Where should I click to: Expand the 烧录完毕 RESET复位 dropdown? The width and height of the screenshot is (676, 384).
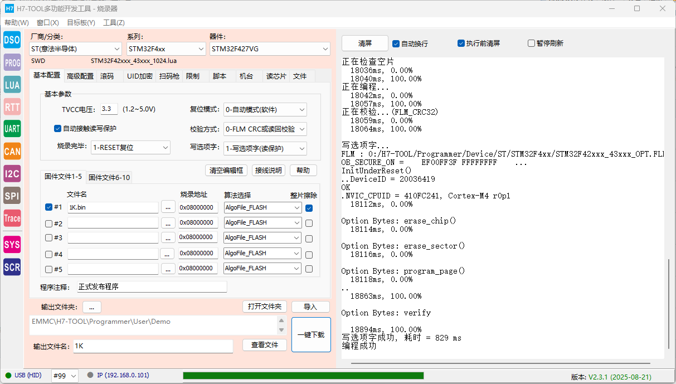pos(130,148)
